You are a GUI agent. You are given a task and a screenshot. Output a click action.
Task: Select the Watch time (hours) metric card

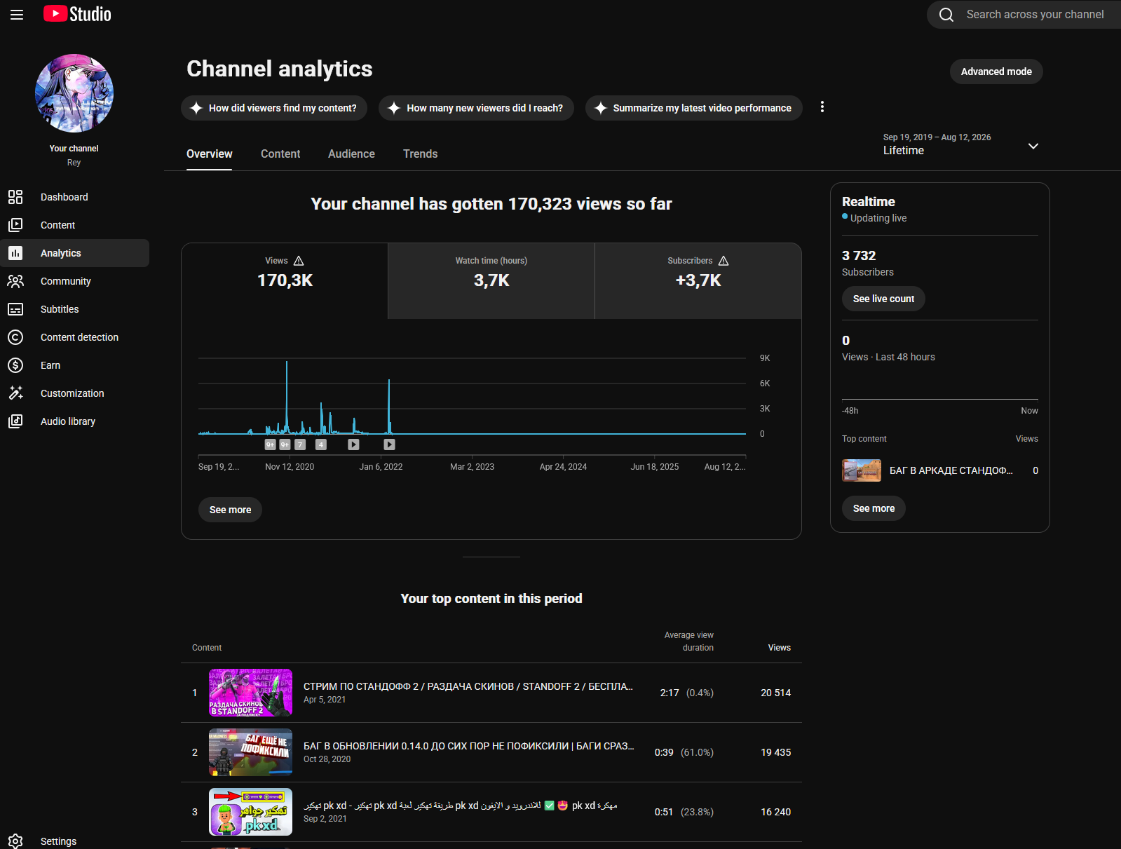[491, 281]
